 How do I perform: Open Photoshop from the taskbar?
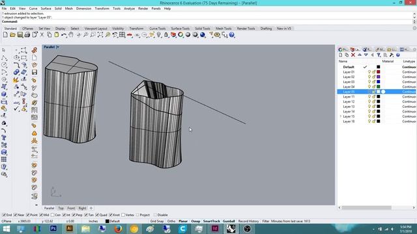click(53, 228)
